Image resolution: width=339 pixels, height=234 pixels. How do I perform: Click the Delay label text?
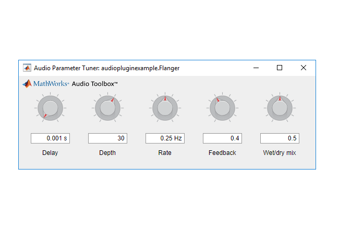click(50, 153)
